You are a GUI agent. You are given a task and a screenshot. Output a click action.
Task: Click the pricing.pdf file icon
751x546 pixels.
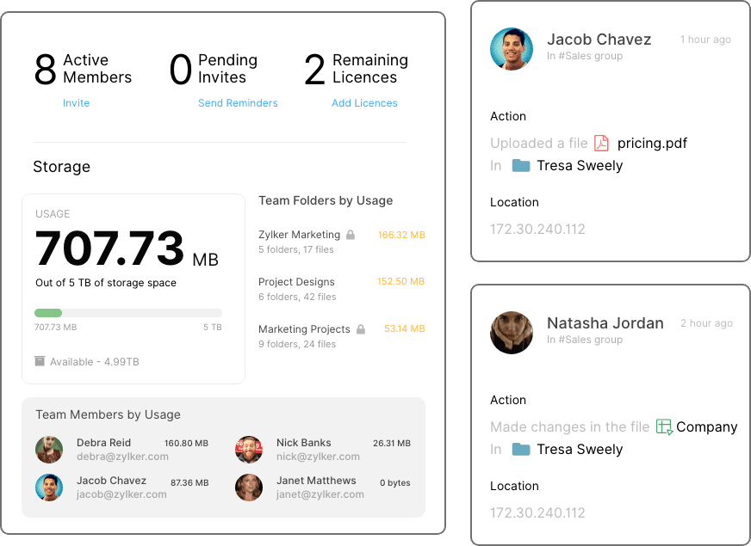(601, 144)
